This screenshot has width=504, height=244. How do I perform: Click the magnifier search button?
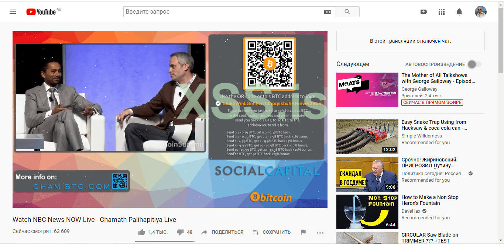point(347,12)
